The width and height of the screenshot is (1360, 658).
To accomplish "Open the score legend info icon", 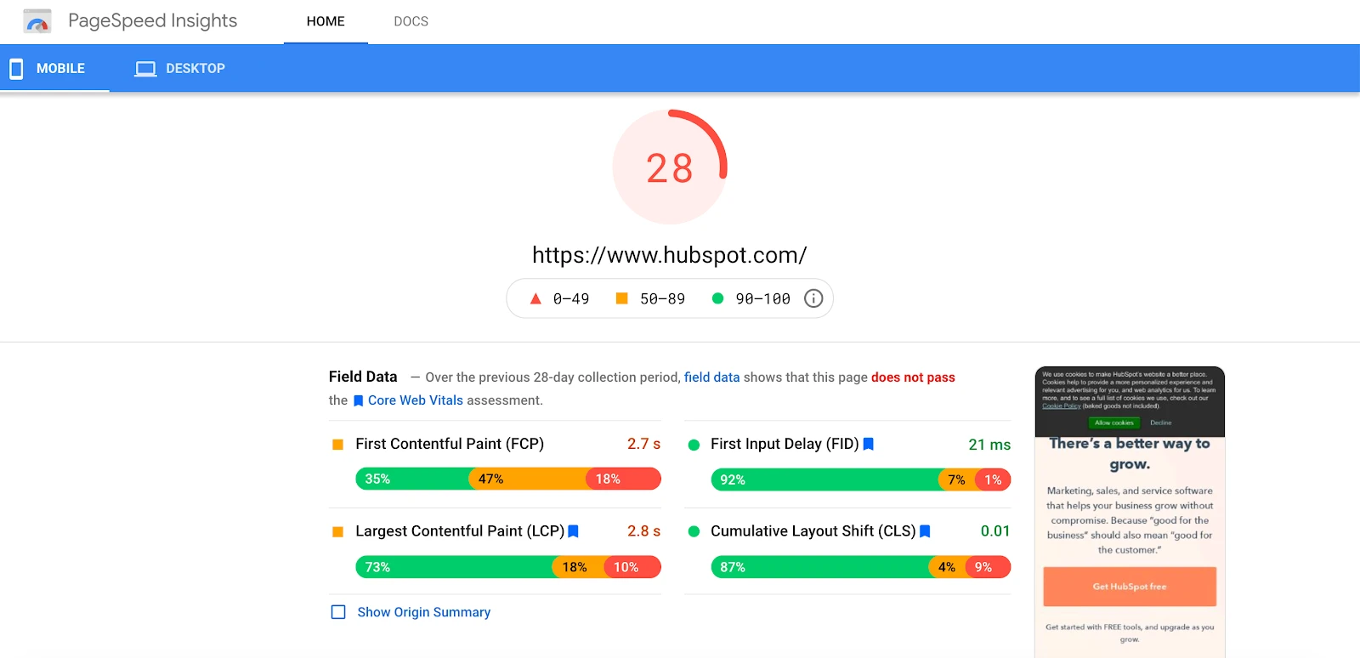I will [813, 298].
